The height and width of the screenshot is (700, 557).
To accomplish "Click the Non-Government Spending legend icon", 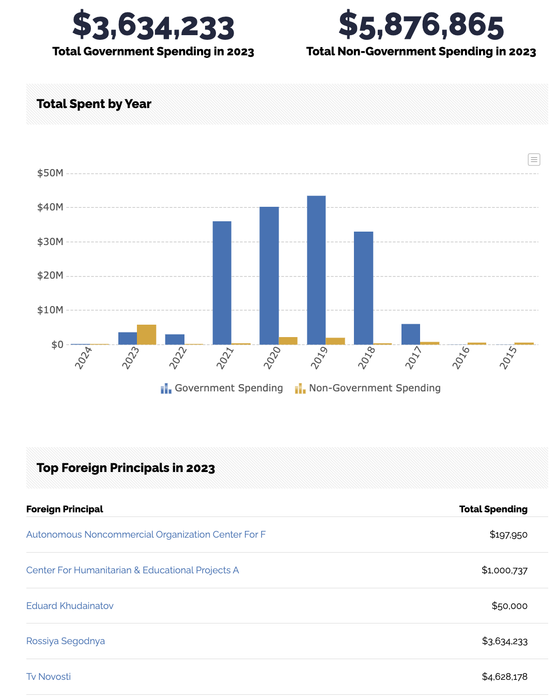I will [300, 388].
